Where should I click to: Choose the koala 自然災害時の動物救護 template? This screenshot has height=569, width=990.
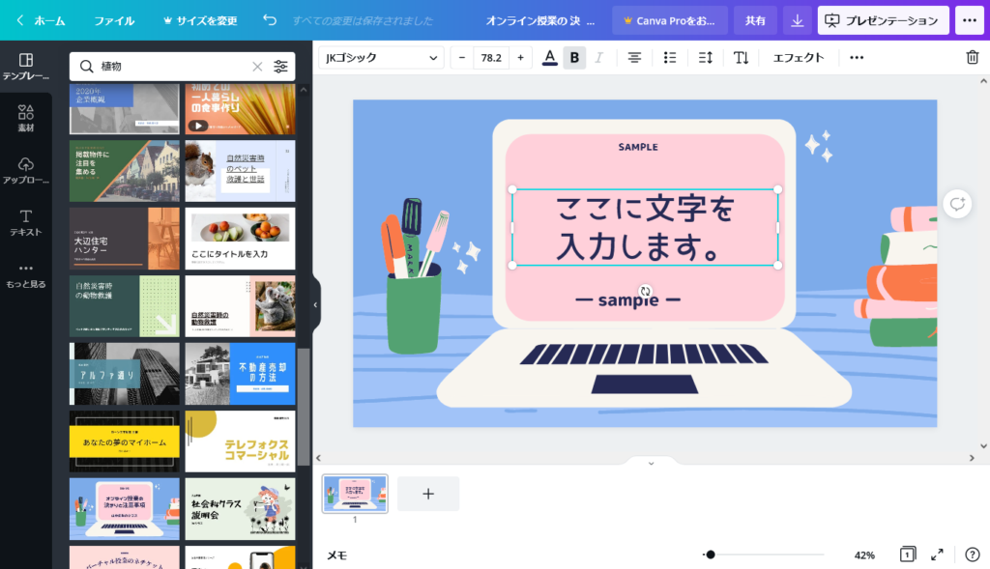pyautogui.click(x=240, y=306)
